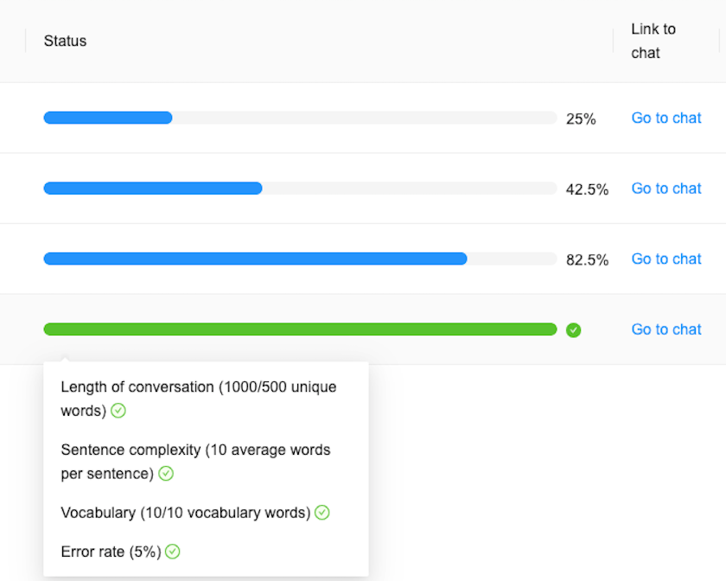Click the green completed checkmark beside the full bar
Image resolution: width=726 pixels, height=581 pixels.
click(x=573, y=329)
